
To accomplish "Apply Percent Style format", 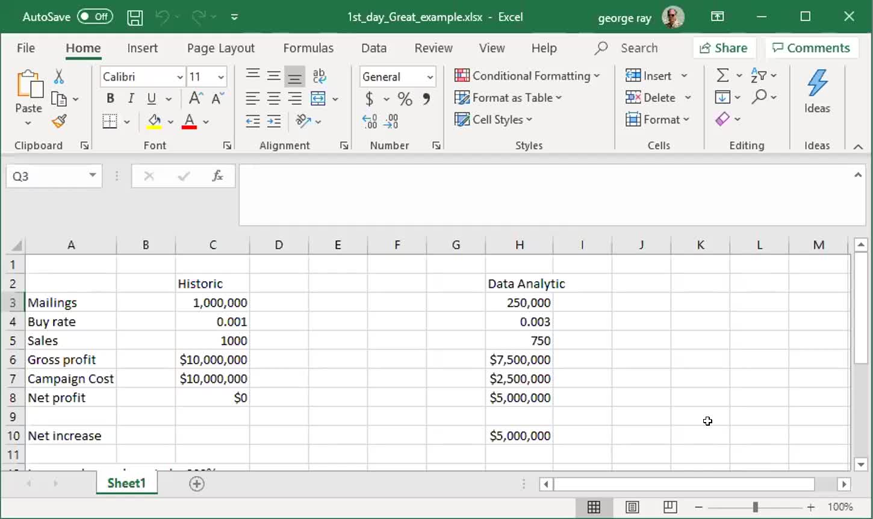I will pos(405,99).
